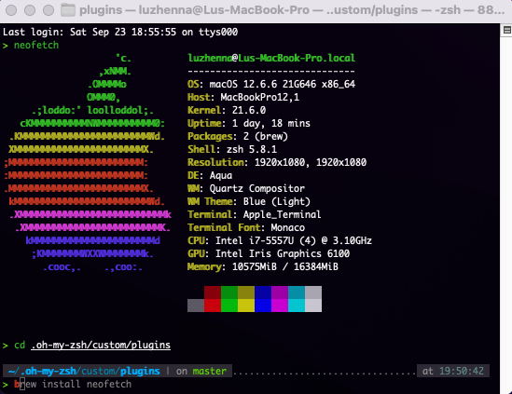Click the 'WM: Quartz Compositor' line

(246, 188)
